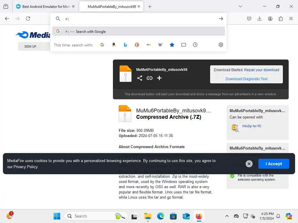This screenshot has height=223, width=298.
Task: Select the Compressed Archive (.7Z) heading
Action: tap(168, 117)
